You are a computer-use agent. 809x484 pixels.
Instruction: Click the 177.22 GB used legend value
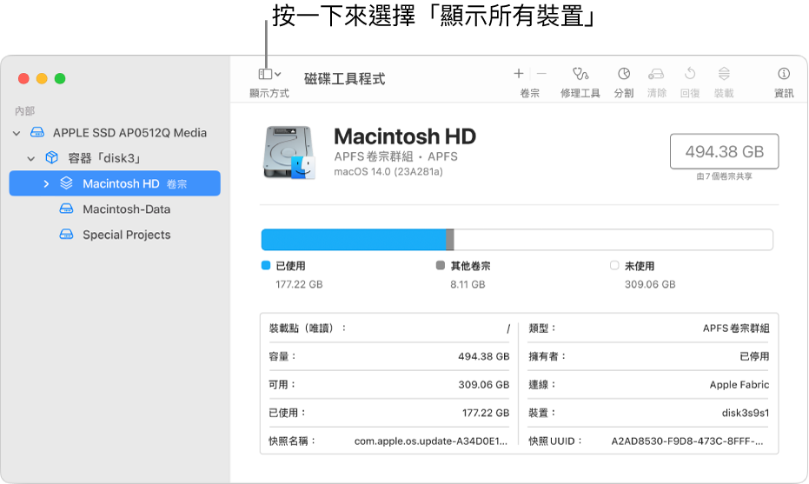pyautogui.click(x=299, y=284)
